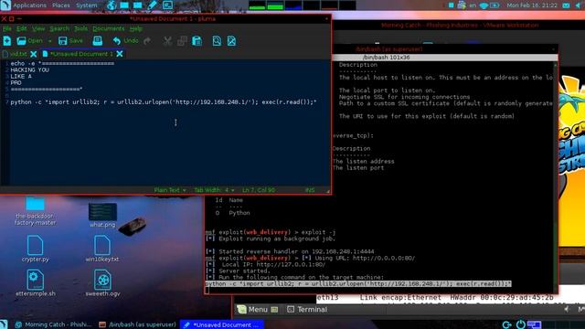This screenshot has width=585, height=329.
Task: Open the Search menu in Pluma
Action: tap(59, 28)
